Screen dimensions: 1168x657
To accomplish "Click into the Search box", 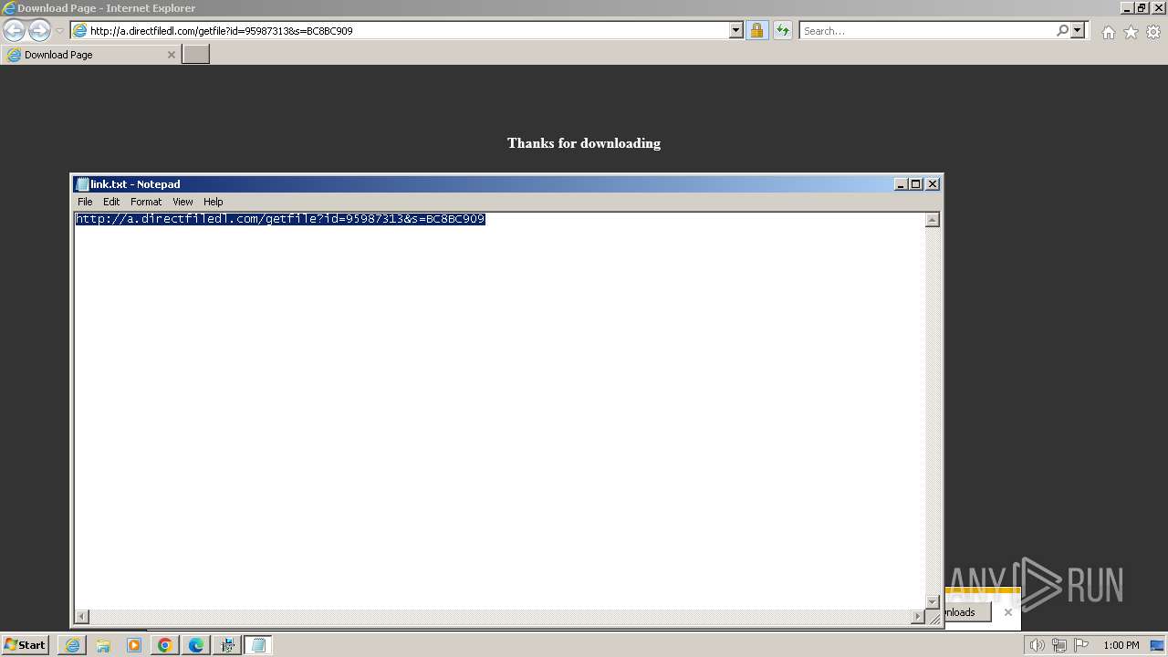I will tap(927, 30).
